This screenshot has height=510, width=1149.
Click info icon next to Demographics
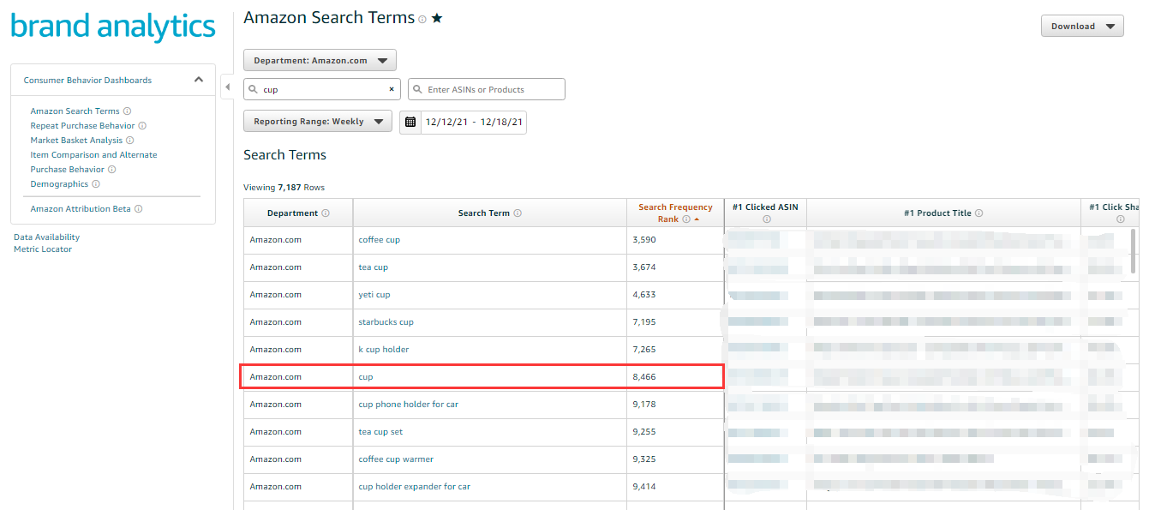pyautogui.click(x=96, y=184)
